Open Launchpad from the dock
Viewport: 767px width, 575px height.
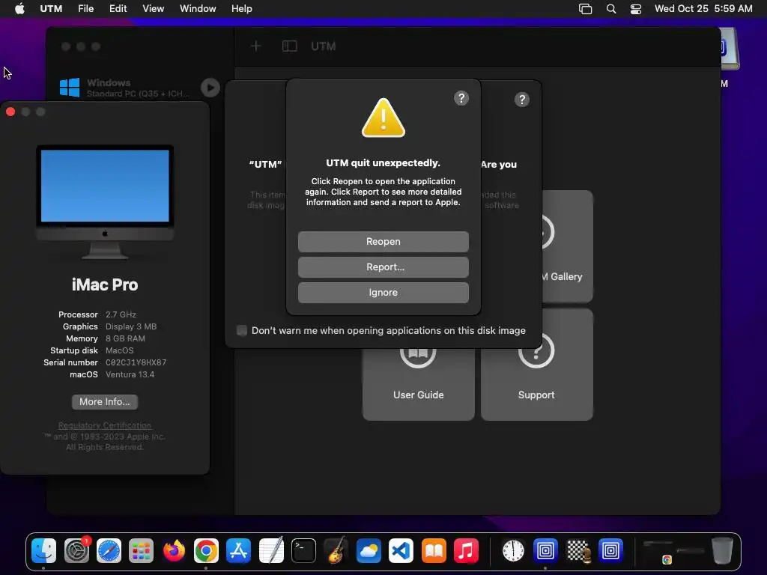(x=142, y=551)
